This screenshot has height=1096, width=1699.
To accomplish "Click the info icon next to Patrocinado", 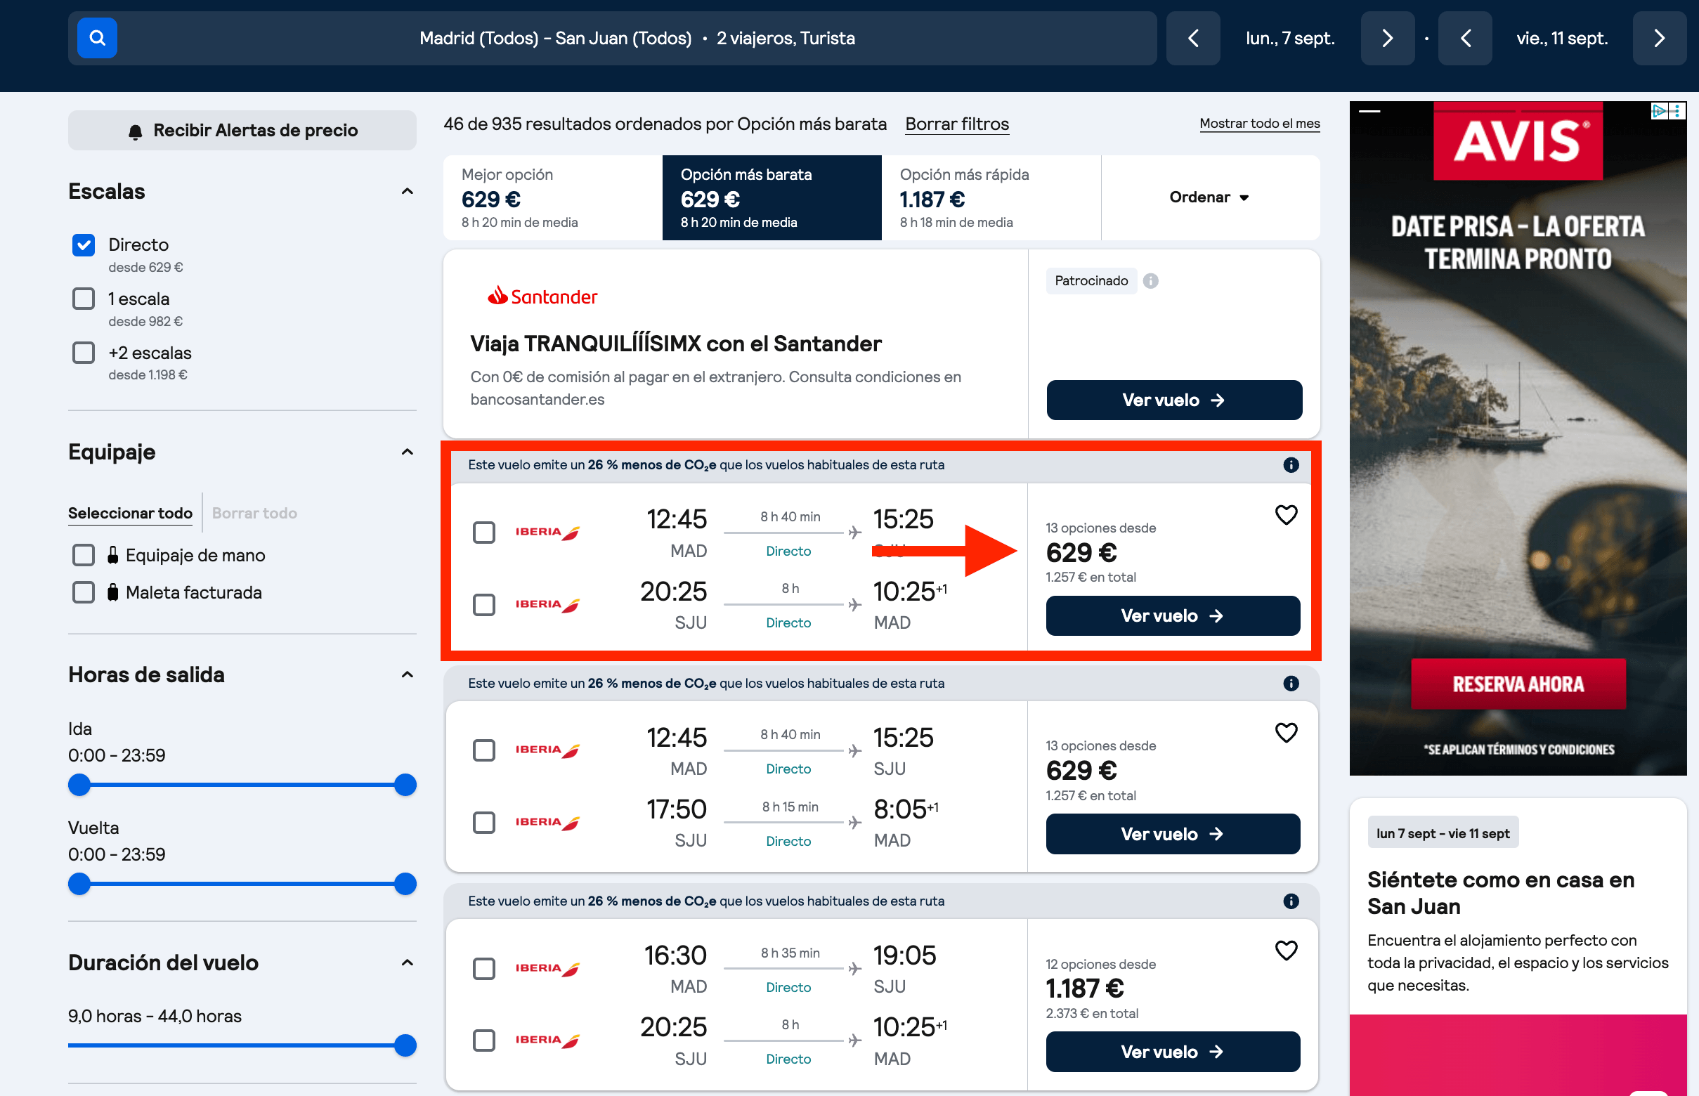I will (x=1150, y=281).
